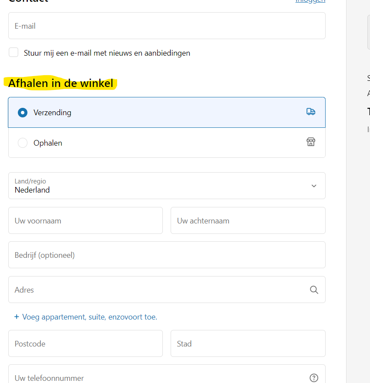Click the Stad input field

click(248, 344)
